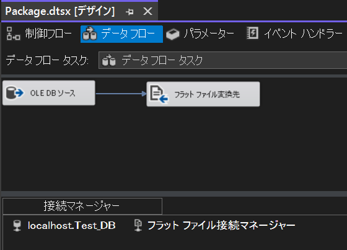Screen dimensions: 347x250
Task: Switch to the パラメーター tab
Action: click(x=200, y=34)
